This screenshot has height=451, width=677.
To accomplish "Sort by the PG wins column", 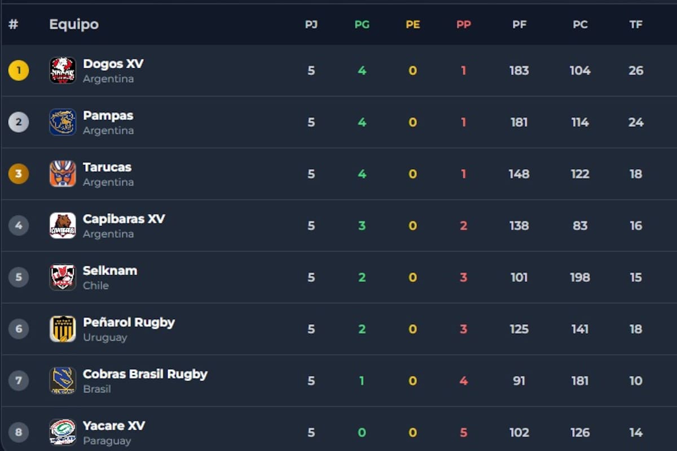I will (362, 24).
